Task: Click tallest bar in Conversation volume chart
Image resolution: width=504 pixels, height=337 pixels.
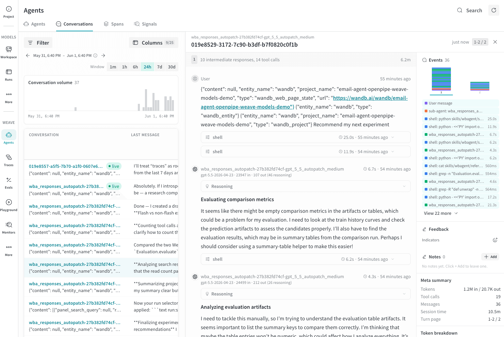Action: coord(146,100)
